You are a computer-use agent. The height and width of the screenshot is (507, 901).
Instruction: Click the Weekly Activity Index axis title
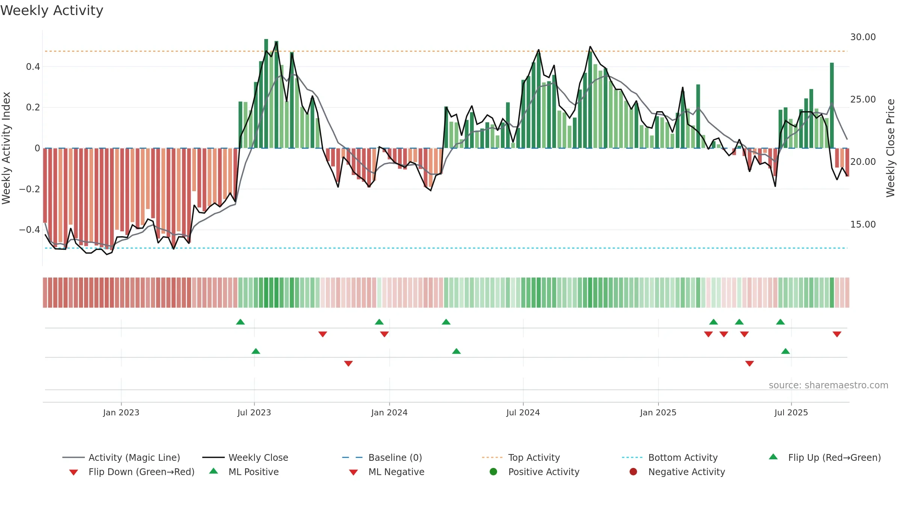pyautogui.click(x=6, y=148)
